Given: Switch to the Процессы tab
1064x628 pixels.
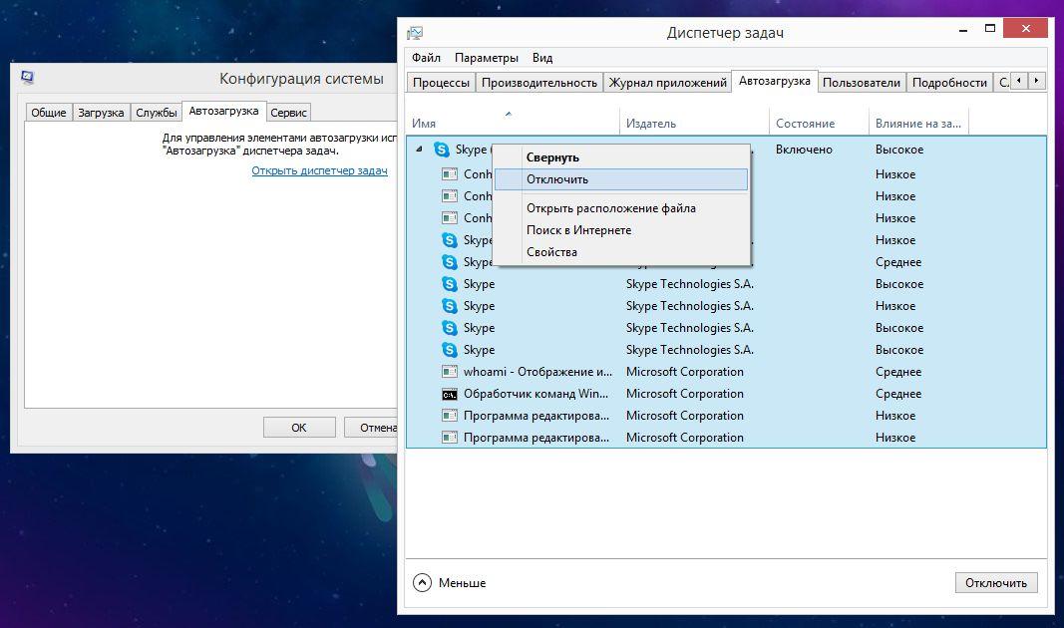Looking at the screenshot, I should click(x=441, y=82).
